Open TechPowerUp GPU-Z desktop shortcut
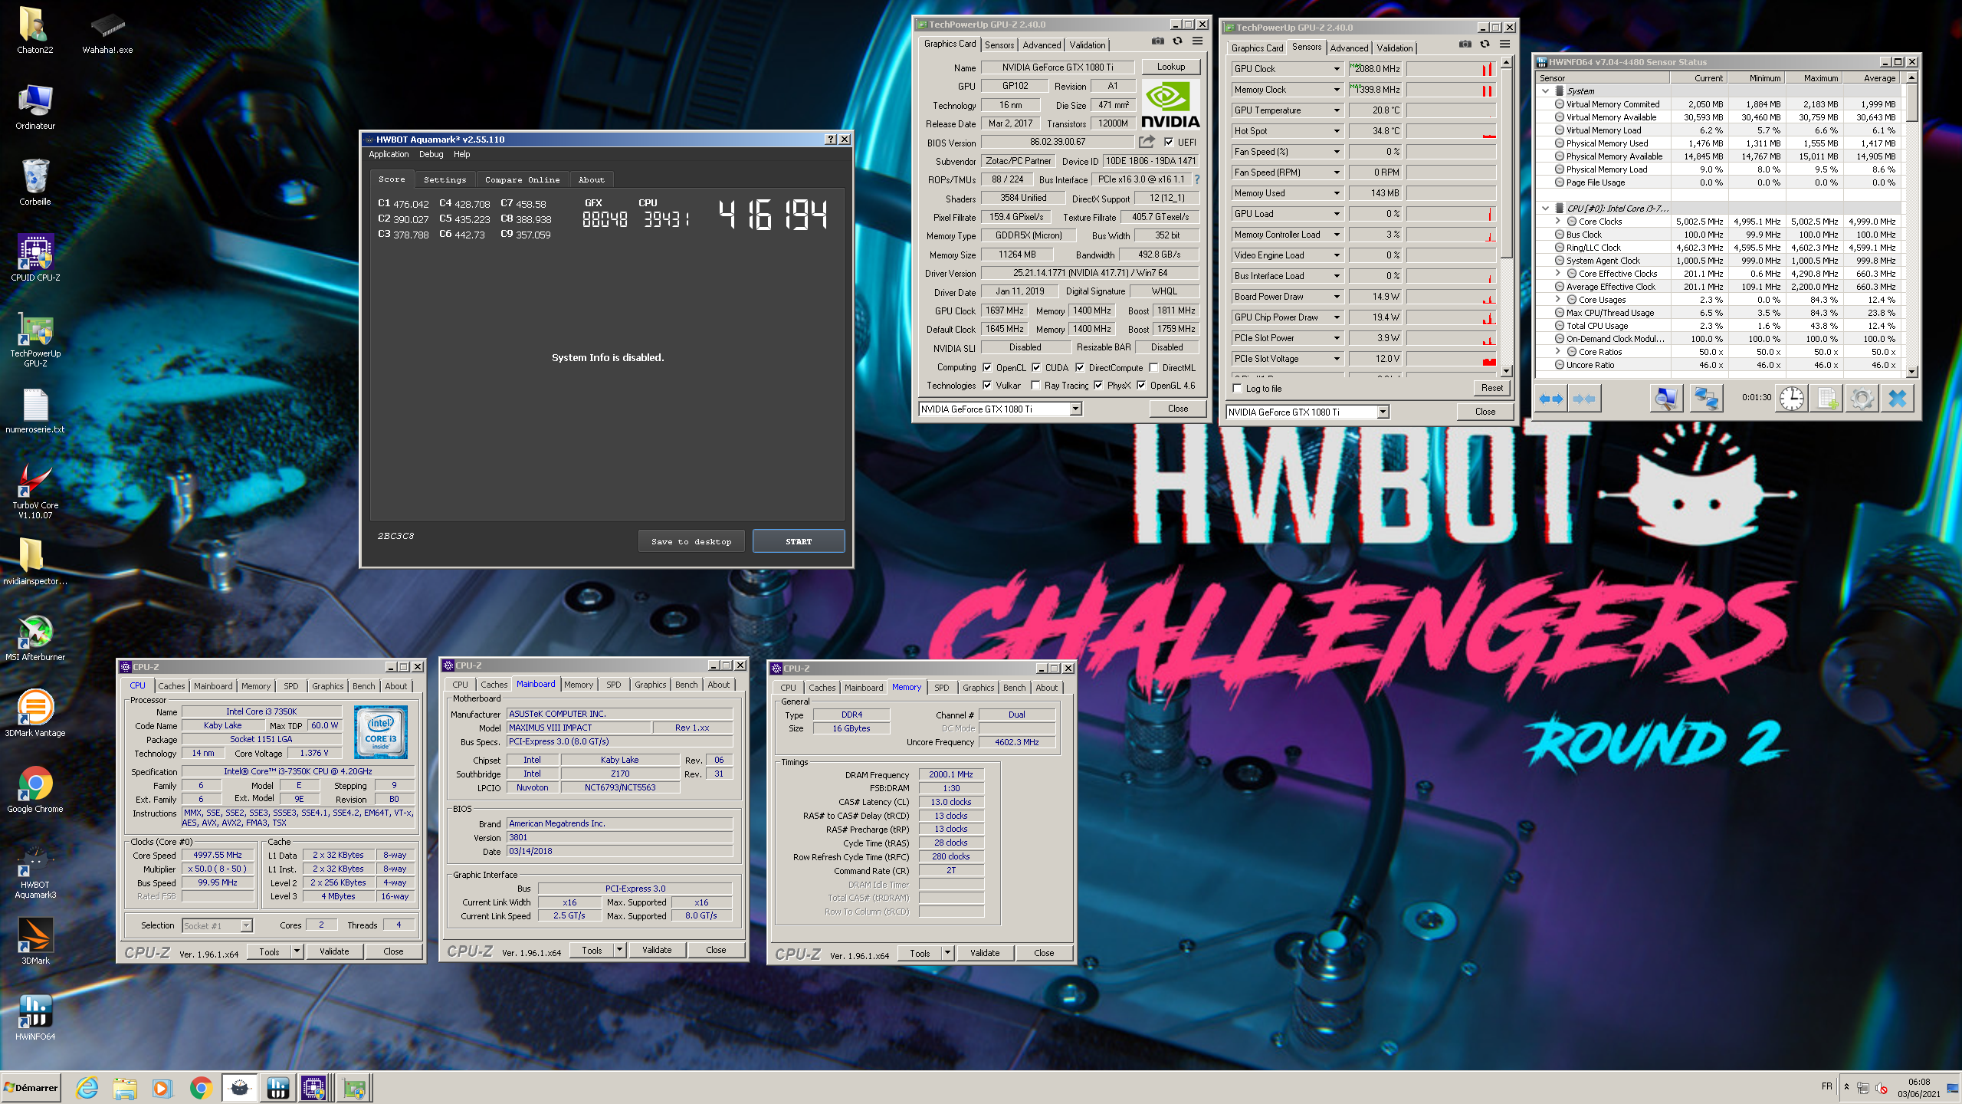This screenshot has width=1962, height=1104. coord(35,340)
